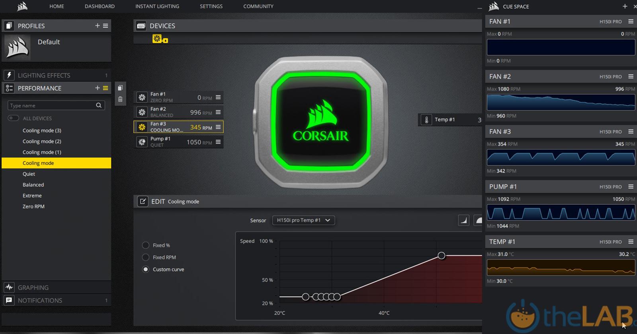The width and height of the screenshot is (637, 334).
Task: Open the Fan #1 row menu
Action: [x=218, y=97]
